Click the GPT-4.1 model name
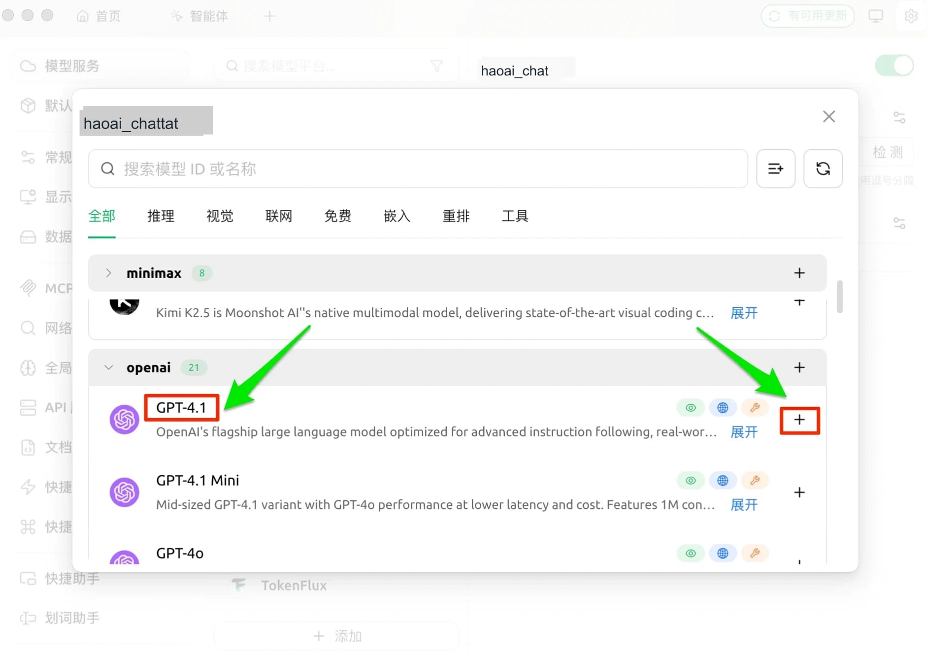The image size is (927, 657). [181, 408]
